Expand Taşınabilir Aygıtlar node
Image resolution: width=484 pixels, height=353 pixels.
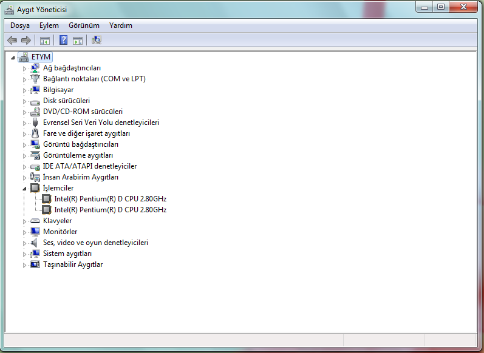point(24,265)
